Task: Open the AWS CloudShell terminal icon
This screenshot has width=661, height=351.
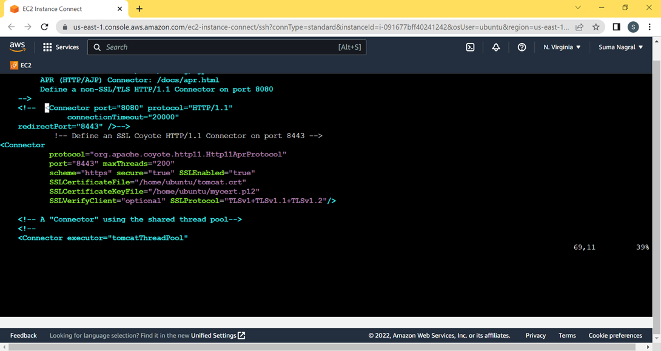Action: [x=470, y=47]
